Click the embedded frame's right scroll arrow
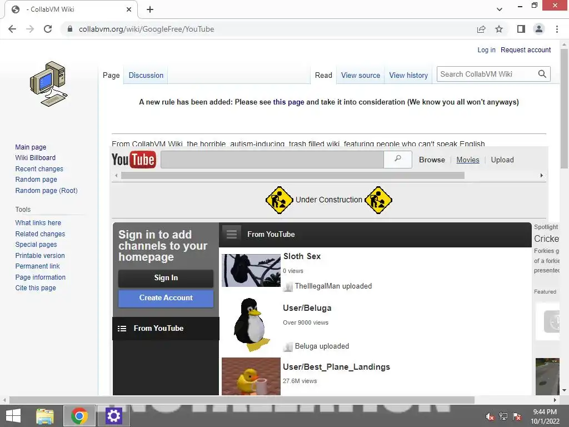This screenshot has height=427, width=569. 541,176
